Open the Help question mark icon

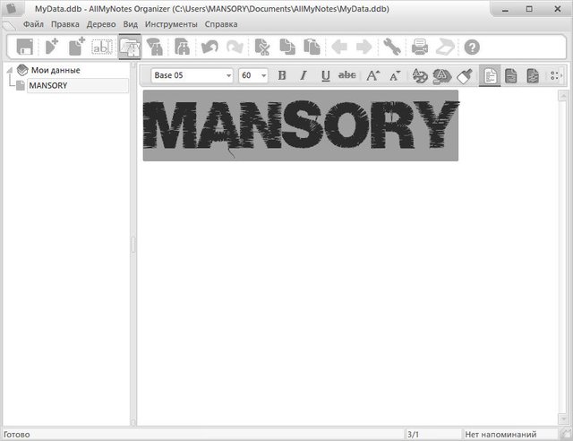tap(472, 47)
